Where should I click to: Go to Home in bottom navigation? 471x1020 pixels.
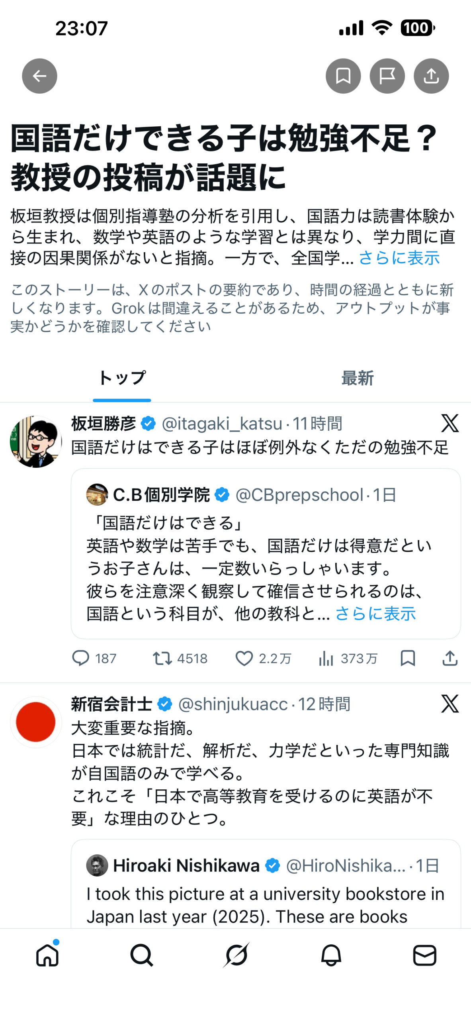coord(47,955)
